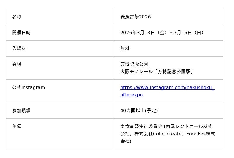This screenshot has height=158, width=234.
Task: Click the 大阪モノレール text
Action: tap(137, 72)
